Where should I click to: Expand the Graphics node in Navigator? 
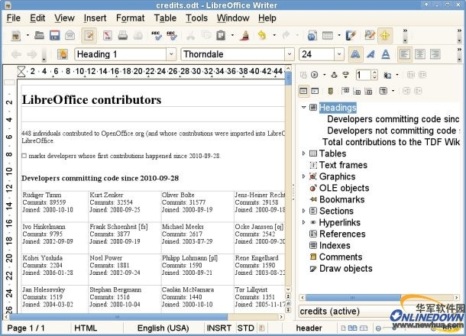[x=304, y=176]
